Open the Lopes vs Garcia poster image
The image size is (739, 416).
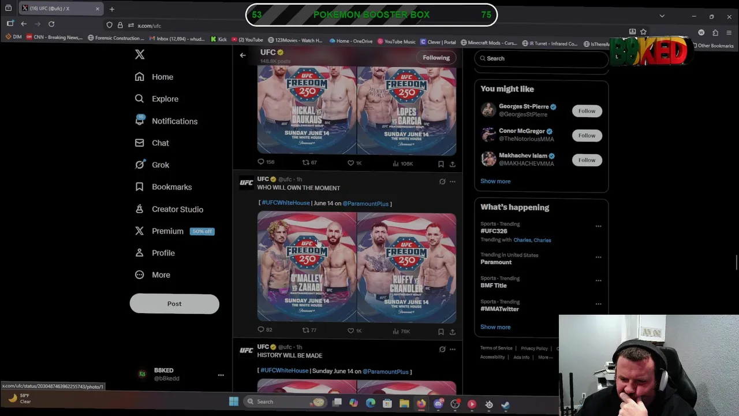click(x=406, y=110)
